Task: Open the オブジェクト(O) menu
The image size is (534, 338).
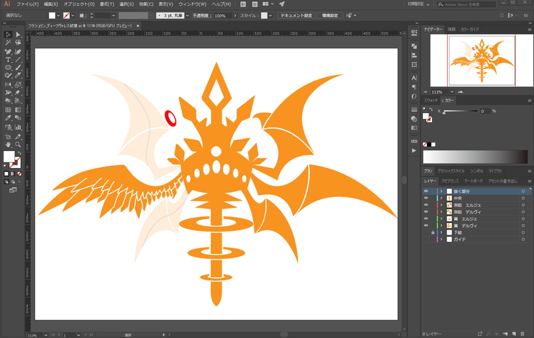Action: tap(79, 4)
